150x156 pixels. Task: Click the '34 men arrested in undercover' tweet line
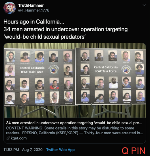coord(65,29)
